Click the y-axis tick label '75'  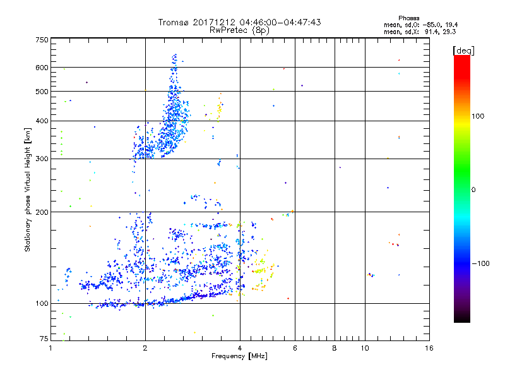pyautogui.click(x=44, y=339)
